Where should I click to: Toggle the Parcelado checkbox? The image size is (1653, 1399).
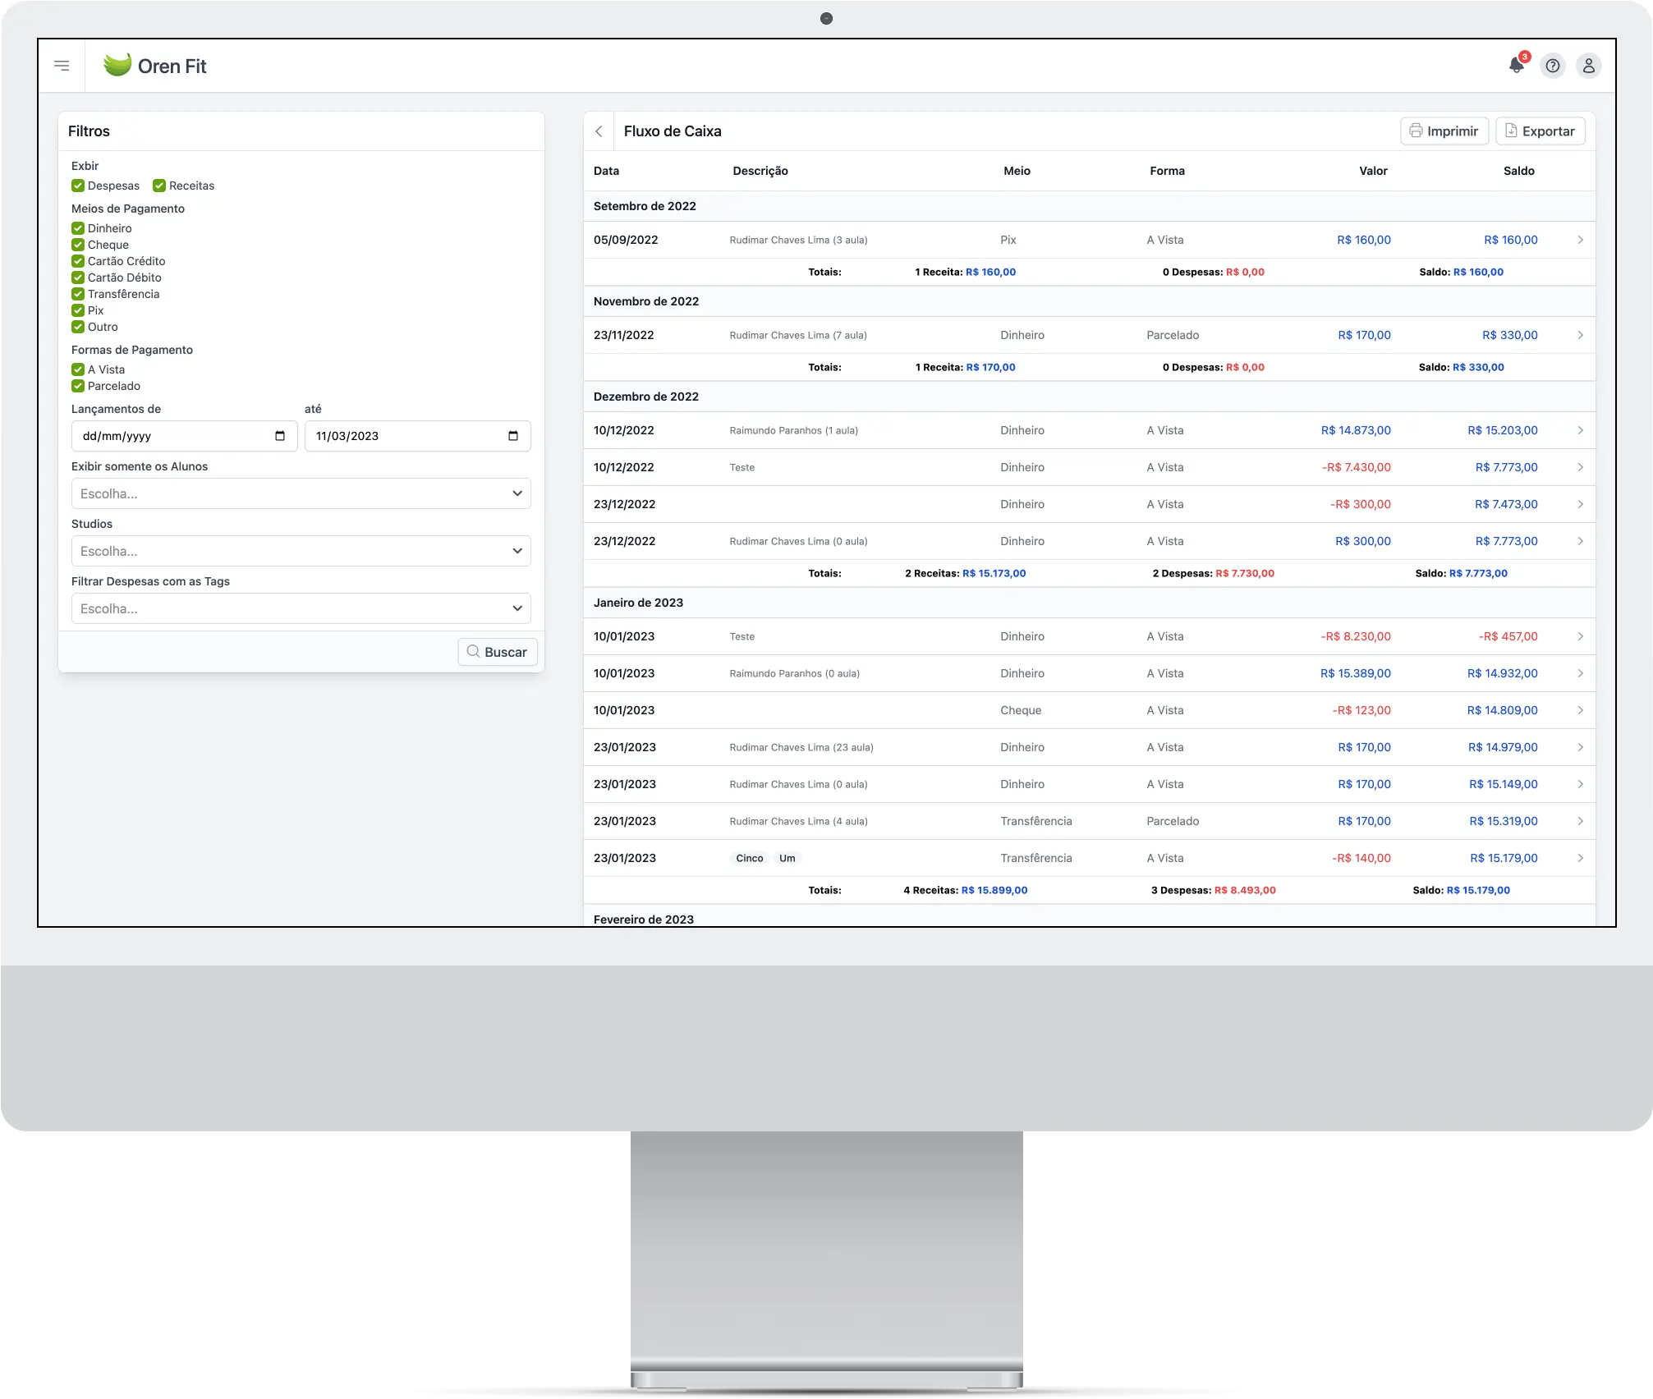[x=78, y=386]
